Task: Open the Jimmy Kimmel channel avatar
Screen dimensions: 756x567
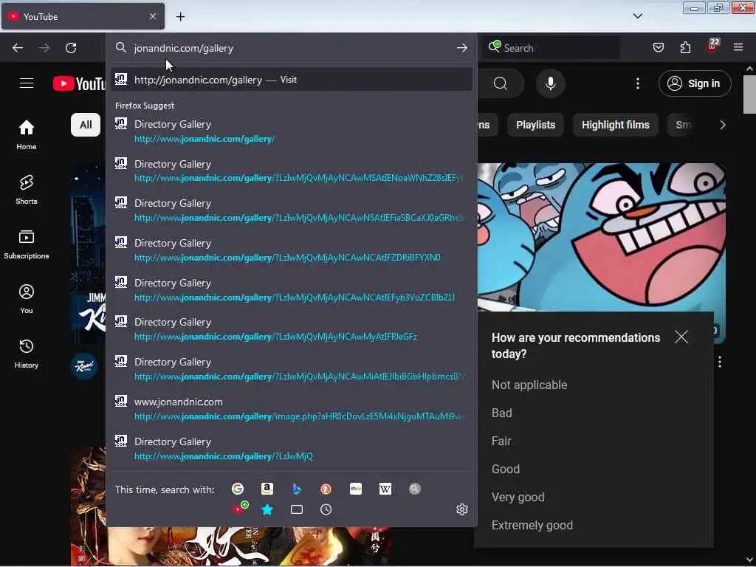Action: [84, 366]
